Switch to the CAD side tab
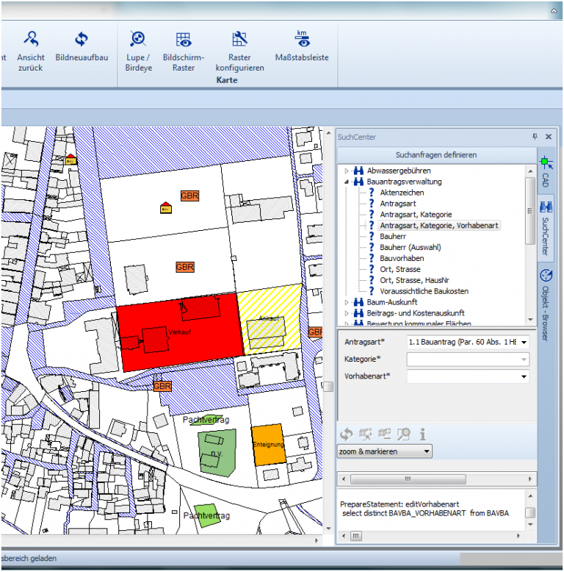Viewport: 564px width, 572px height. (x=546, y=173)
